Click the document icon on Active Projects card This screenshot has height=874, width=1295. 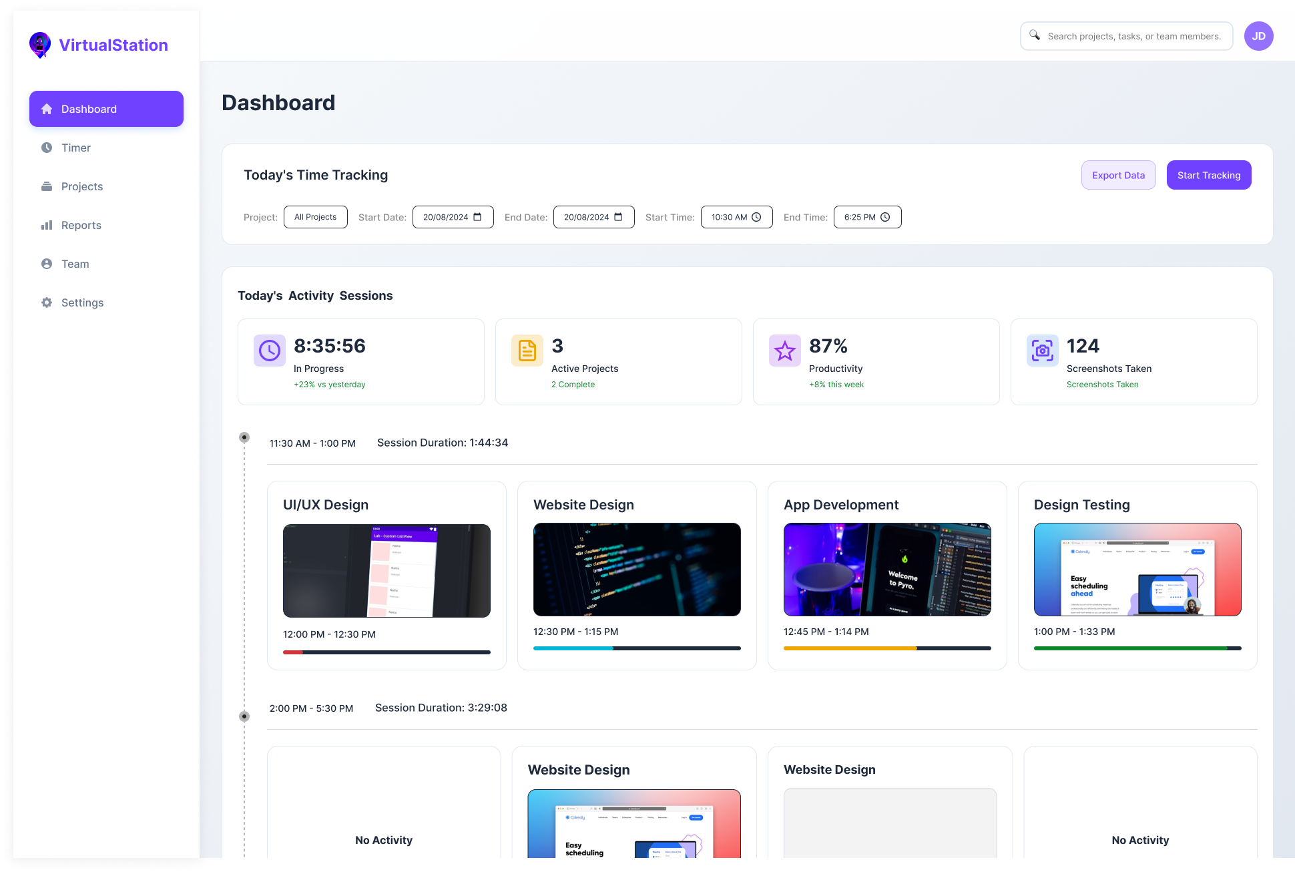[527, 351]
